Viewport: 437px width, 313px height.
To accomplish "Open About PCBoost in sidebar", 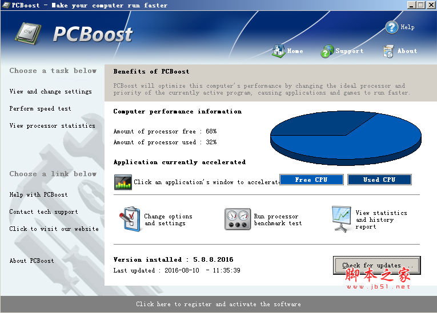I will pyautogui.click(x=32, y=261).
